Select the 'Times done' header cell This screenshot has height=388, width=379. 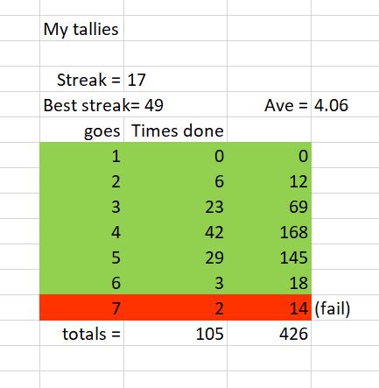click(x=175, y=130)
